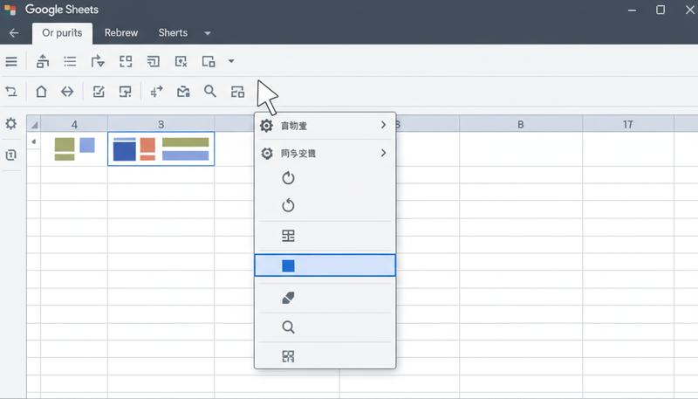
Task: Click the layout blocks icon in the toolbar
Action: click(237, 92)
